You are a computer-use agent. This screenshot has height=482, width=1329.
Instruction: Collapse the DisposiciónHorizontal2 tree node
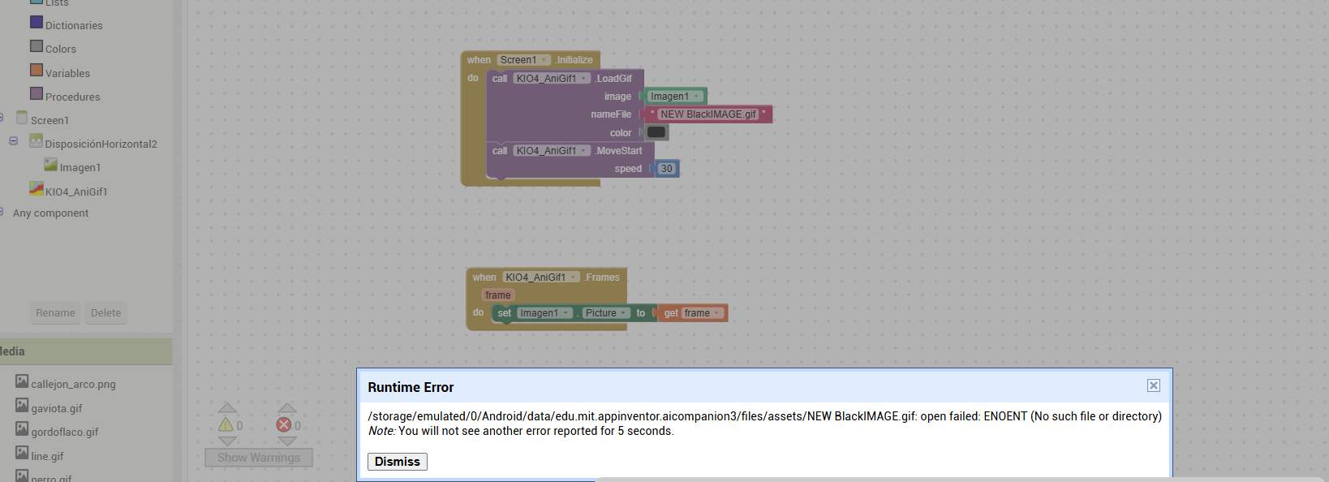coord(14,141)
